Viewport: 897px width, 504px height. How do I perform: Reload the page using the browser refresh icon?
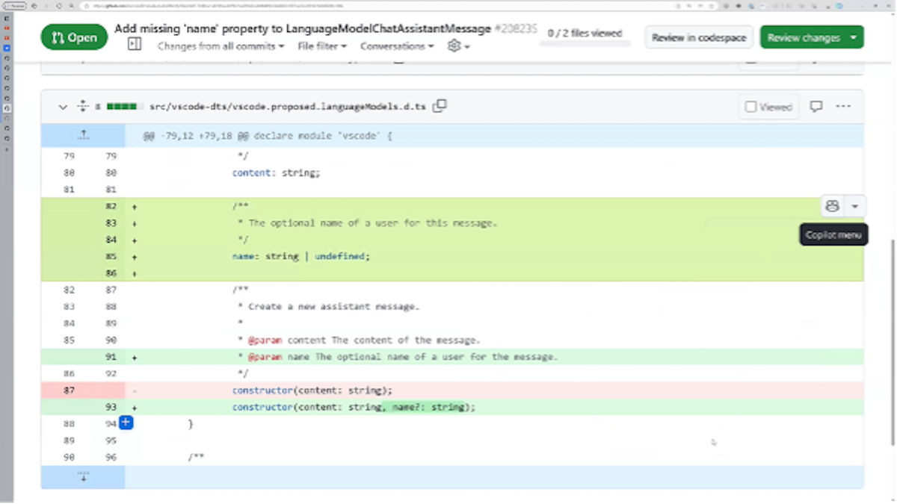tap(59, 6)
